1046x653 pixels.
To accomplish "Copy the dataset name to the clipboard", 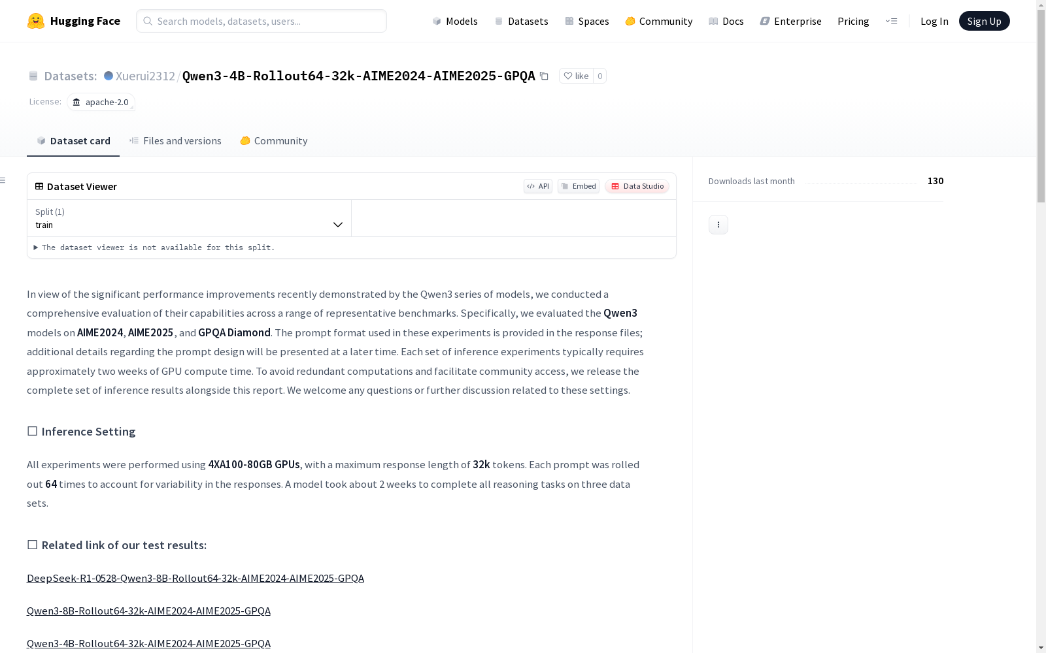I will (x=544, y=76).
